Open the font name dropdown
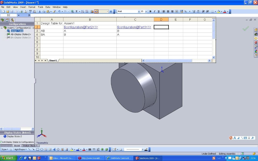This screenshot has width=258, height=161. click(x=139, y=12)
